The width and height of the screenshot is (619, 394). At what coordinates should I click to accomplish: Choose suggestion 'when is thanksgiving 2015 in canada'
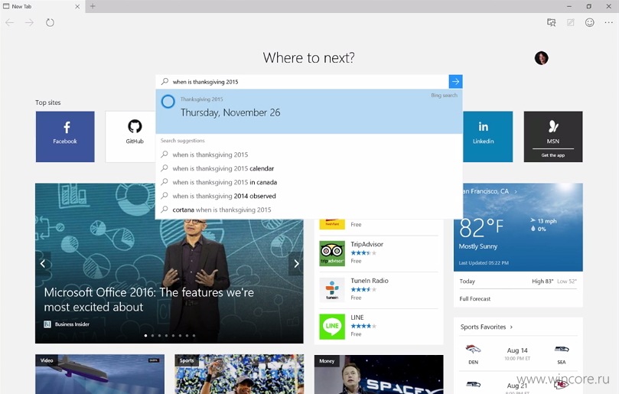tap(309, 182)
